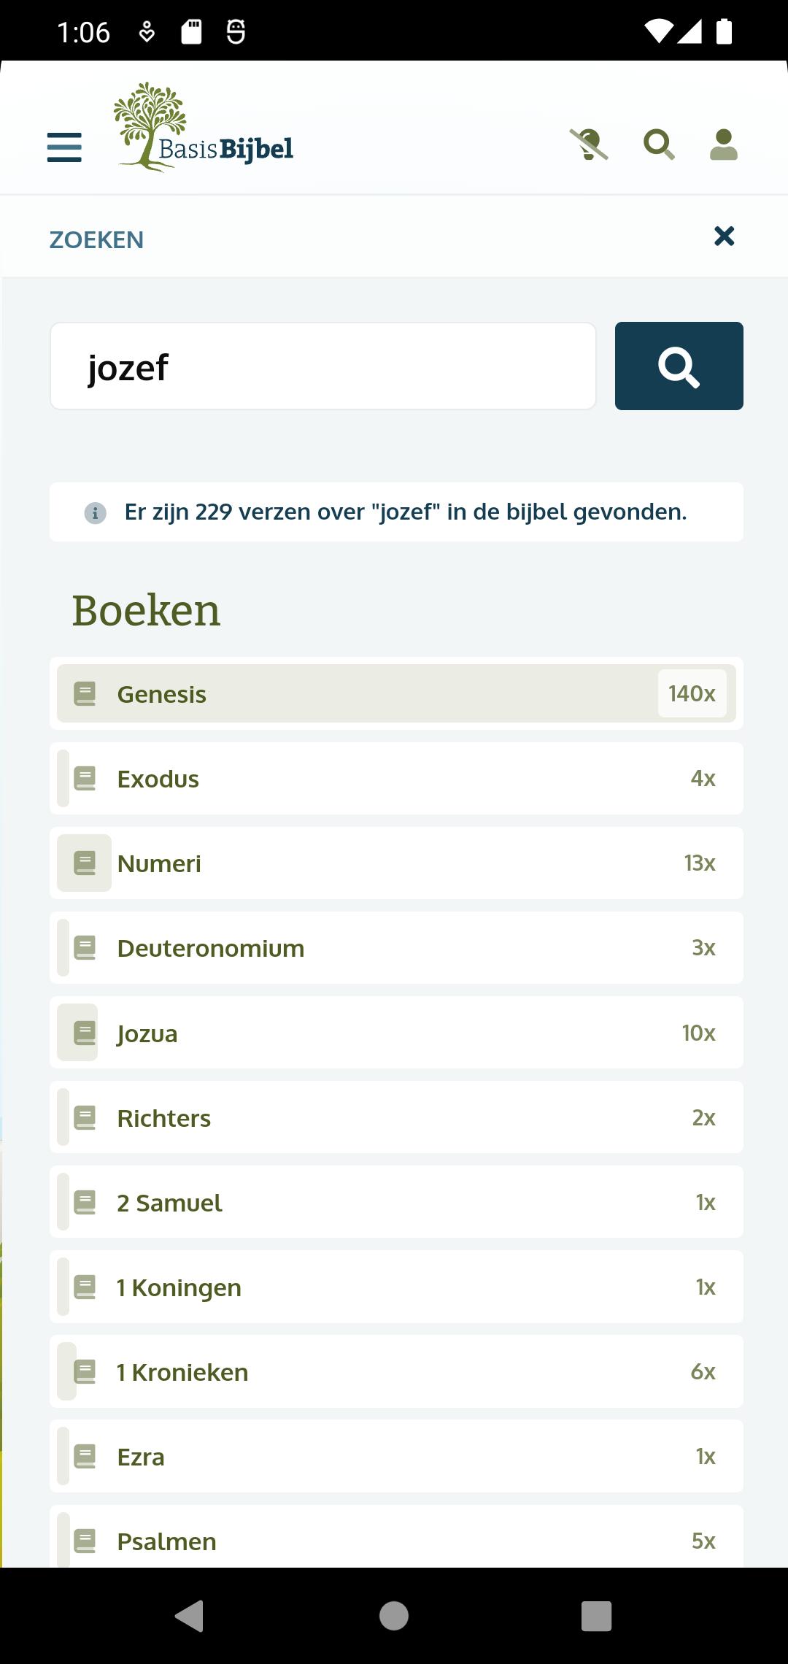Select the Deuteronomium book entry
The width and height of the screenshot is (788, 1664).
pyautogui.click(x=396, y=948)
